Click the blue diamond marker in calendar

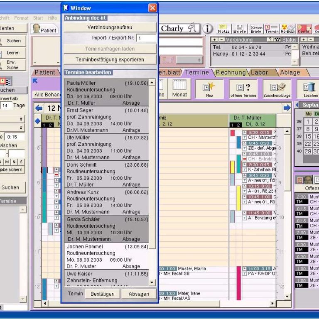click(x=38, y=121)
